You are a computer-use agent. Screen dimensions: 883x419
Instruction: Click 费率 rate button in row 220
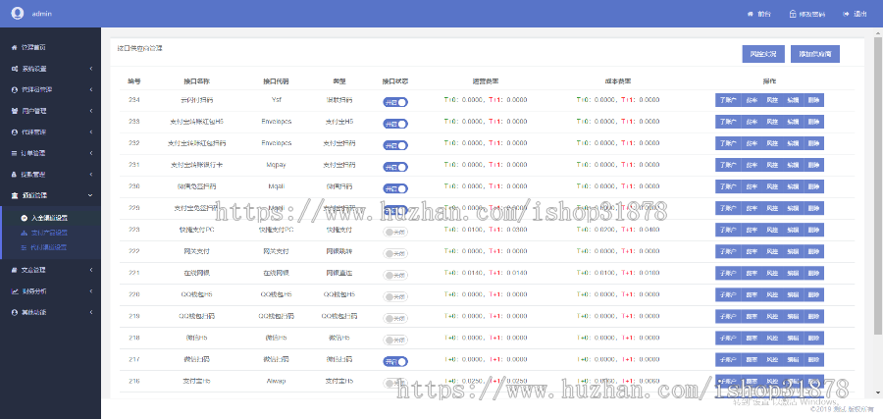point(752,294)
